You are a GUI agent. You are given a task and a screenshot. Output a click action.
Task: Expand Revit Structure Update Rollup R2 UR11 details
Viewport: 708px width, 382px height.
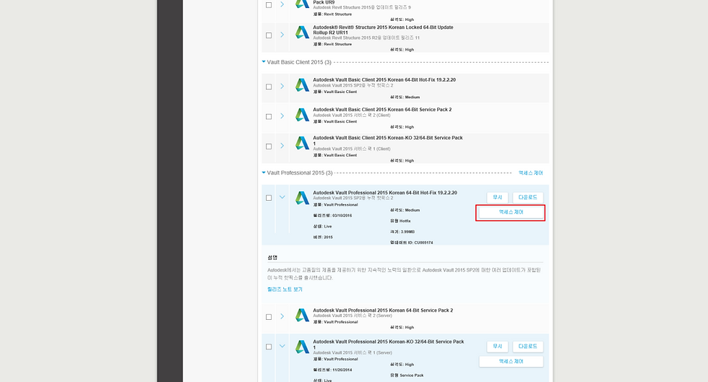click(282, 35)
